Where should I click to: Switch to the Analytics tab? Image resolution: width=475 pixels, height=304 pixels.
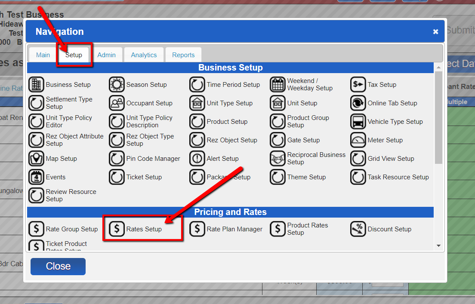[x=144, y=55]
